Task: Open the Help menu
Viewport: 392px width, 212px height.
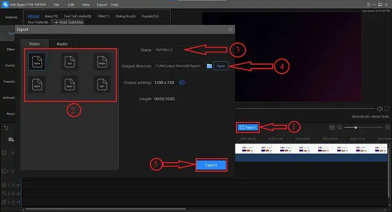Action: [115, 5]
